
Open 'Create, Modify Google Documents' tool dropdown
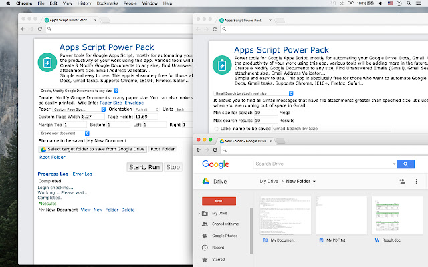pyautogui.click(x=78, y=91)
